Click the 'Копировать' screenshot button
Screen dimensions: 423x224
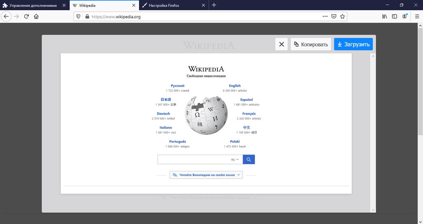[311, 44]
